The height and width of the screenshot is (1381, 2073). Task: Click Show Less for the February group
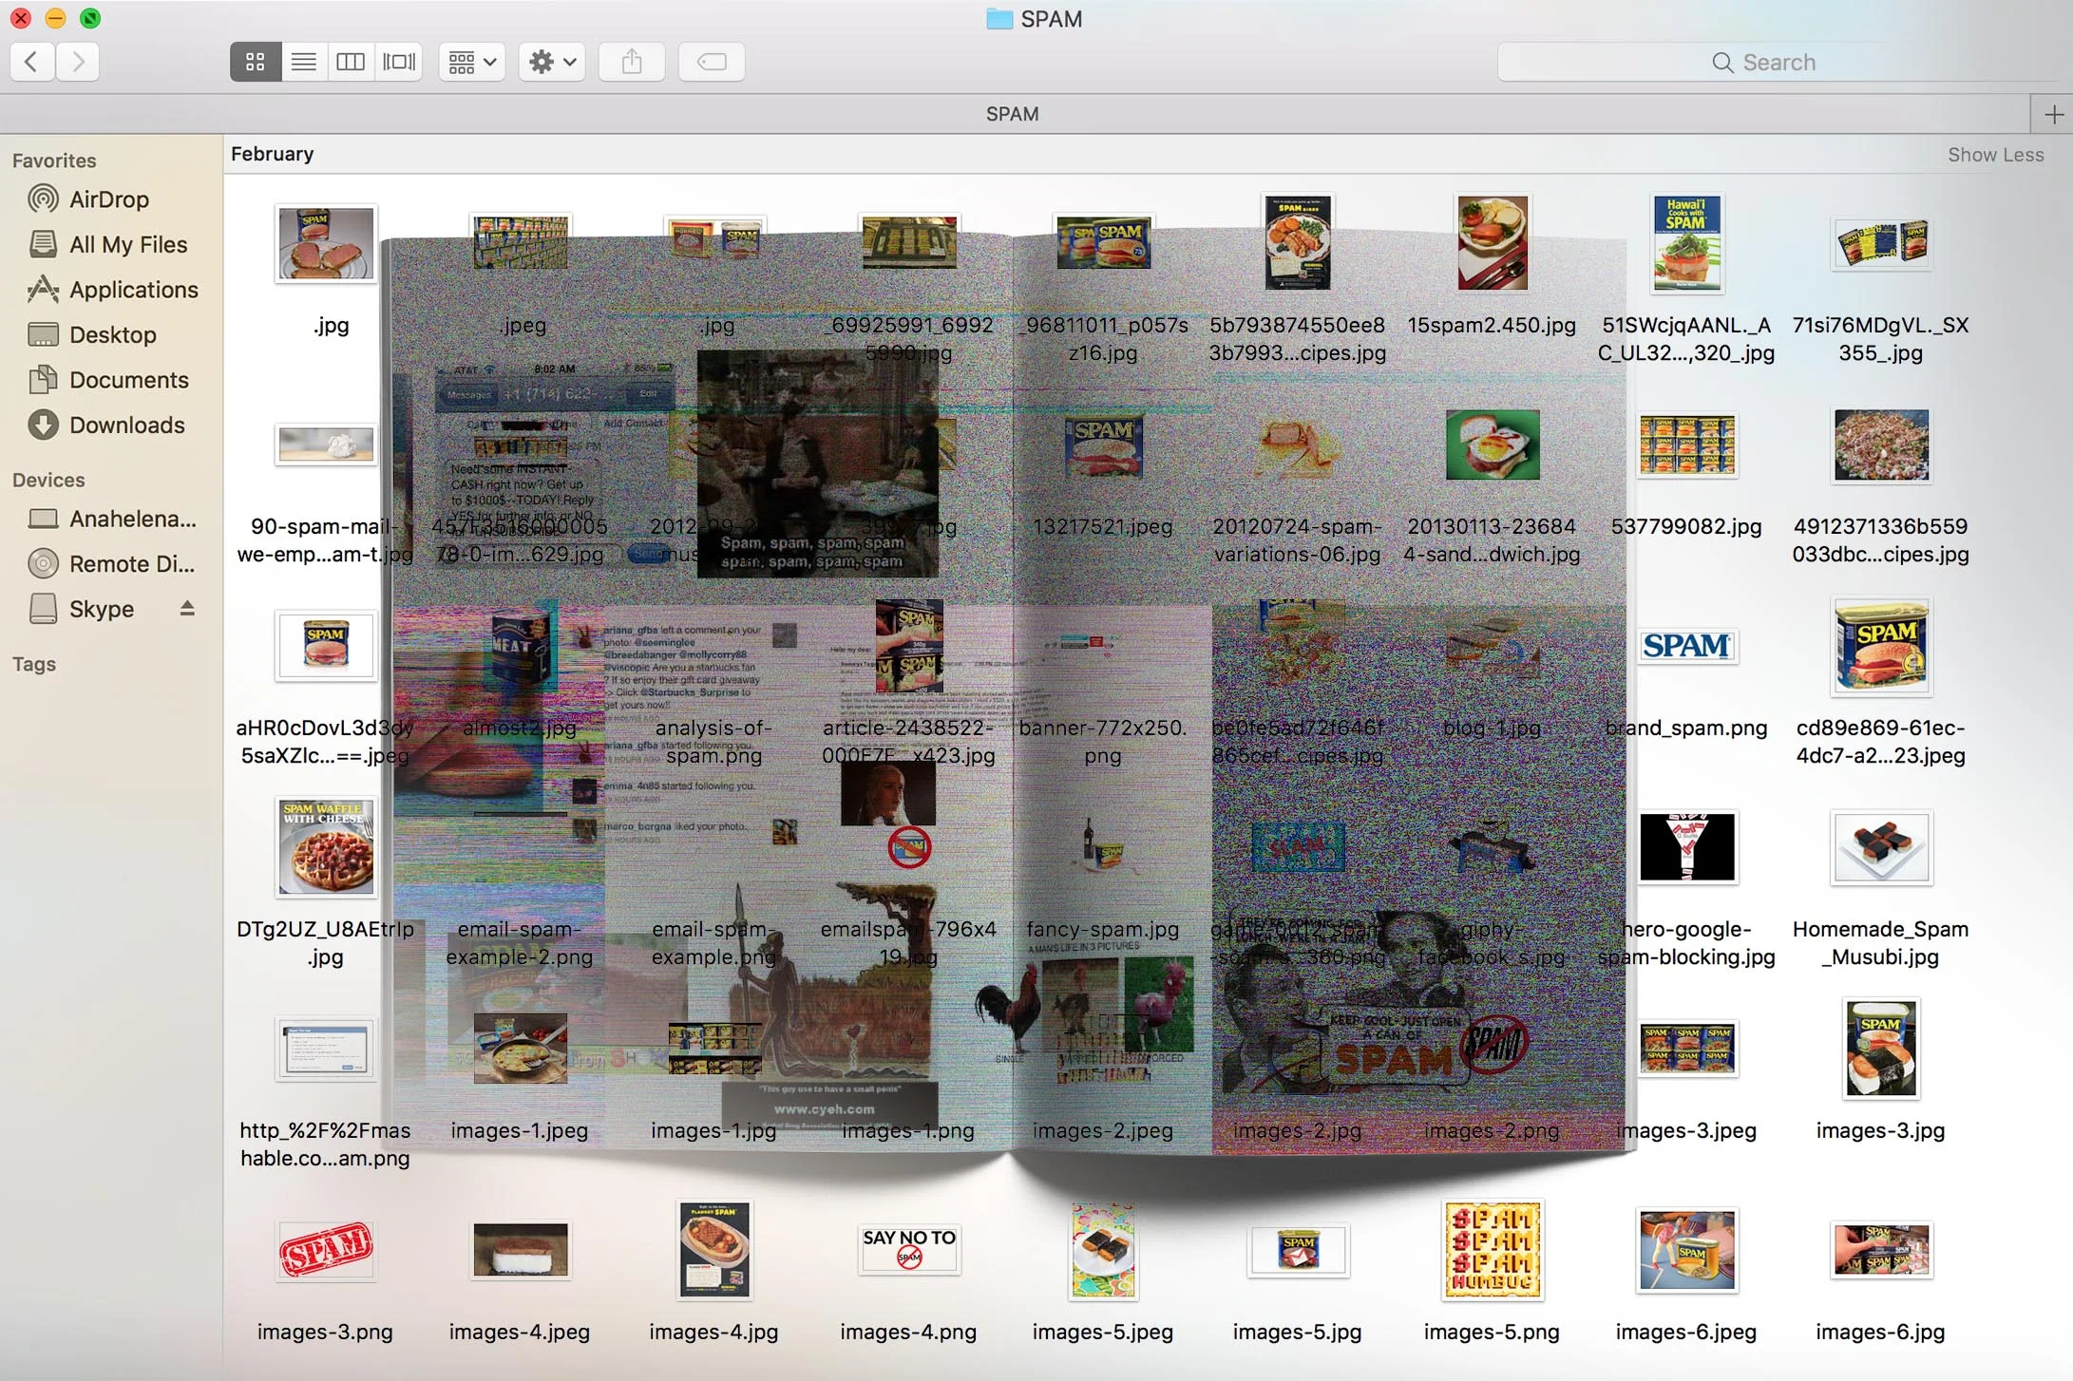click(x=1995, y=154)
